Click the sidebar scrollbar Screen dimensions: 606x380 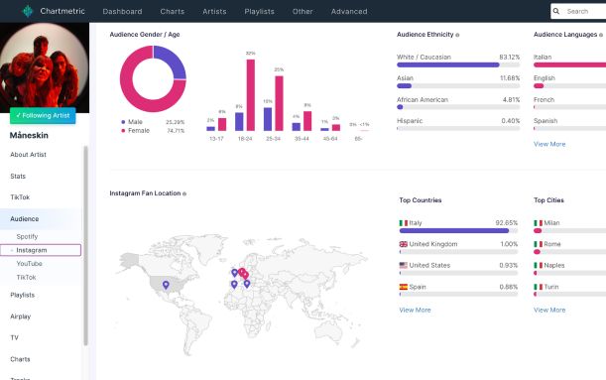tap(85, 245)
